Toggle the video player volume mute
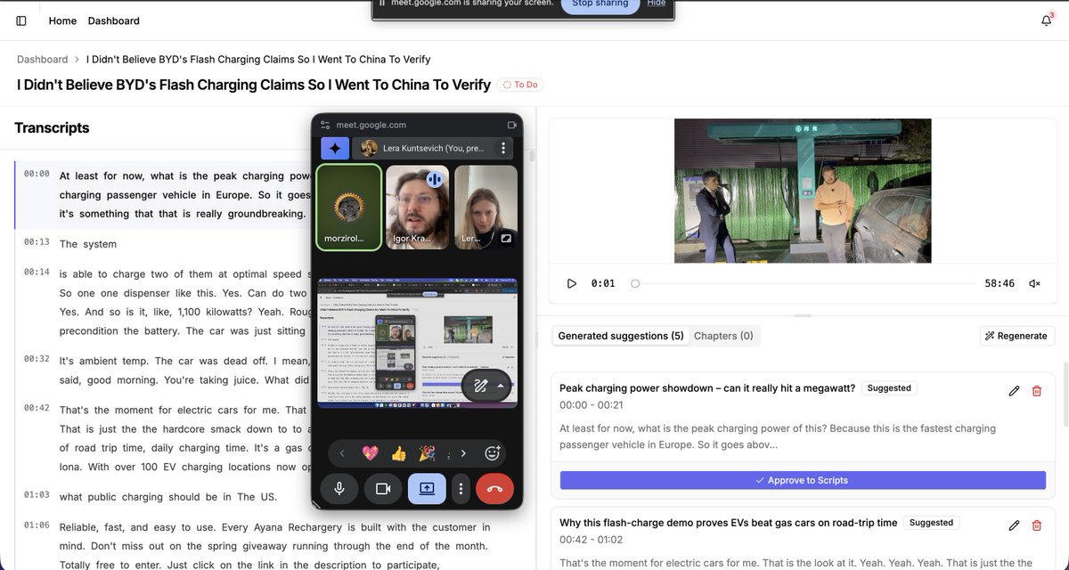 tap(1034, 283)
